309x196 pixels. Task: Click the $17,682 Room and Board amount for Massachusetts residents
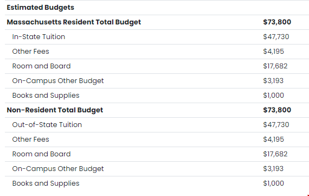pos(275,66)
